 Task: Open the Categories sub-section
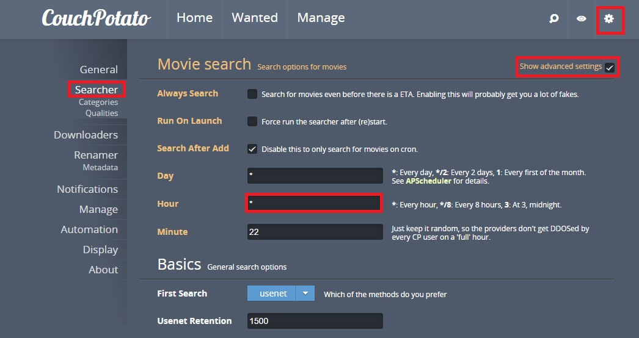(x=98, y=102)
